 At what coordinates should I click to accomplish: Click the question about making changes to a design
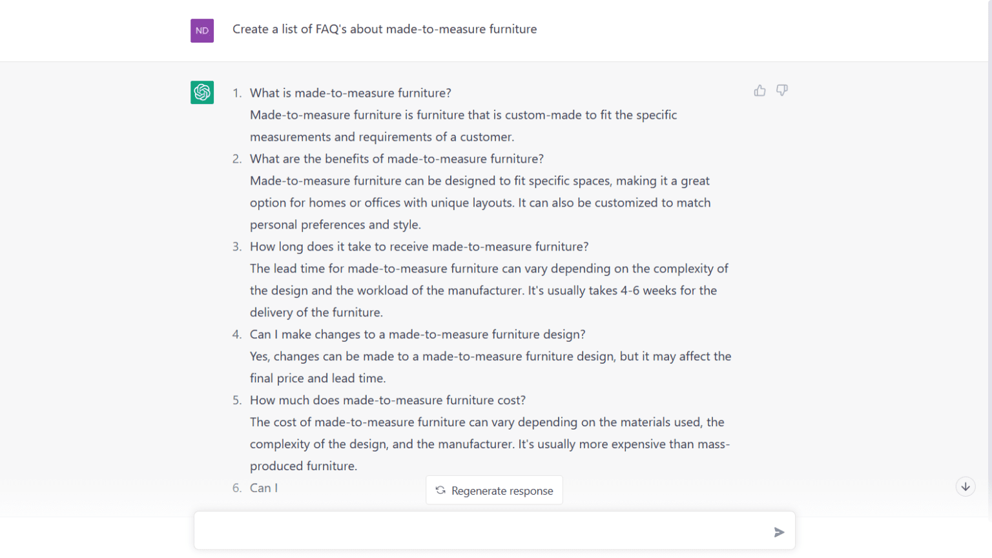coord(417,335)
